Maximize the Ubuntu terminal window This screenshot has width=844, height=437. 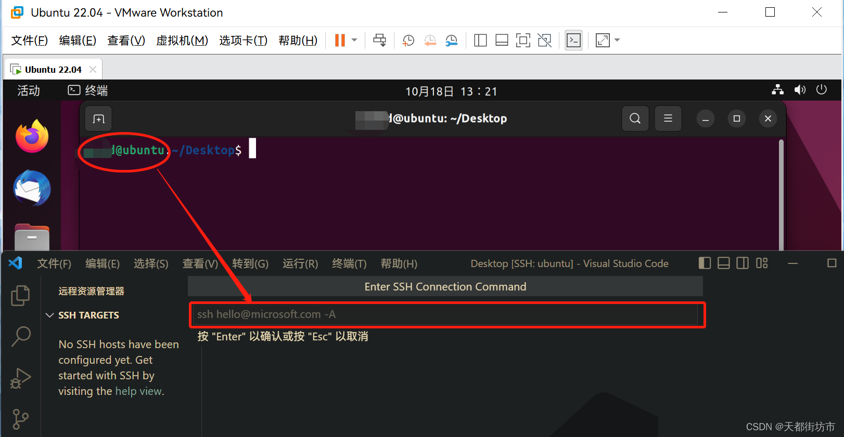click(737, 119)
